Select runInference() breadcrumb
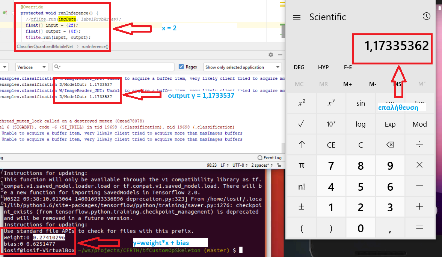 click(x=95, y=47)
